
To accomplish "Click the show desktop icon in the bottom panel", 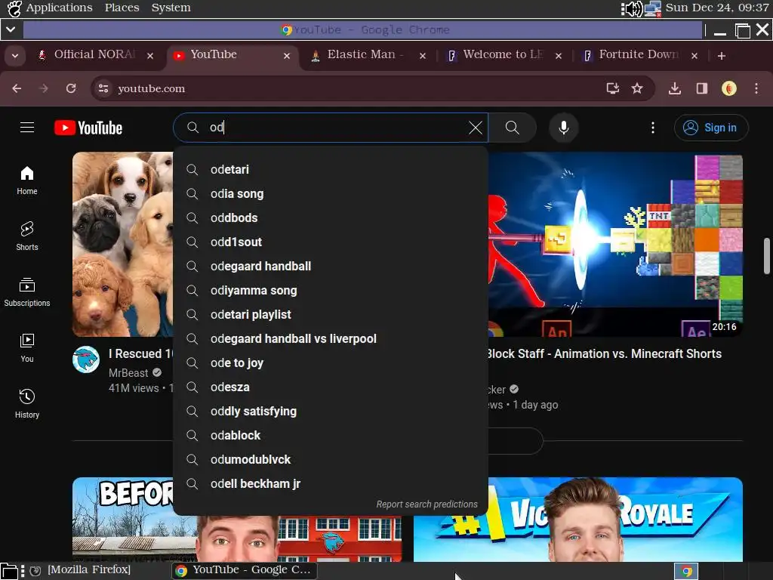I will coord(9,571).
